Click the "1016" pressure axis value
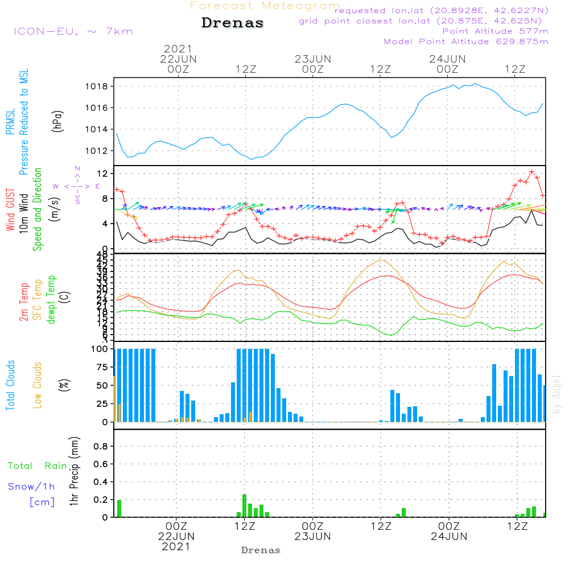 click(97, 108)
